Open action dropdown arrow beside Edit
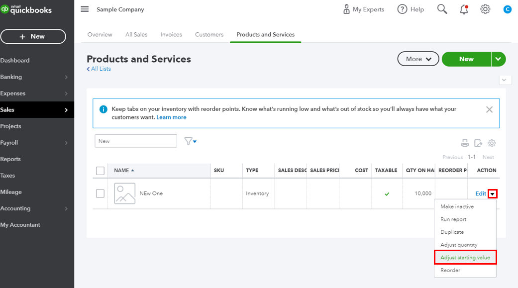 492,194
